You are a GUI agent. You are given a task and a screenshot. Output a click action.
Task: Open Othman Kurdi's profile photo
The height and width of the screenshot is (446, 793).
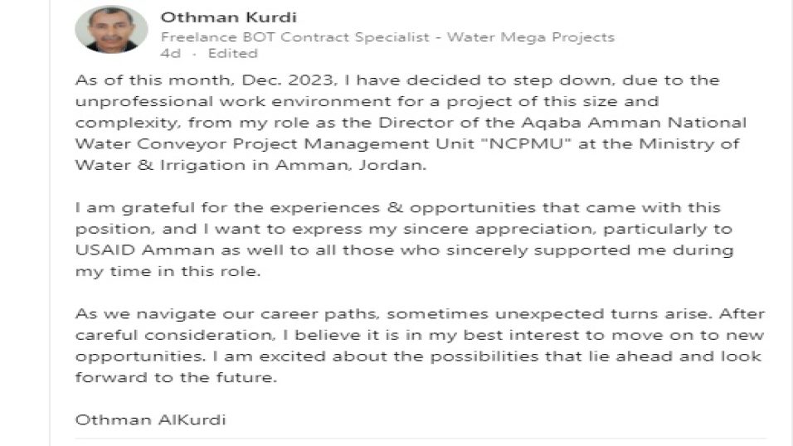[111, 29]
